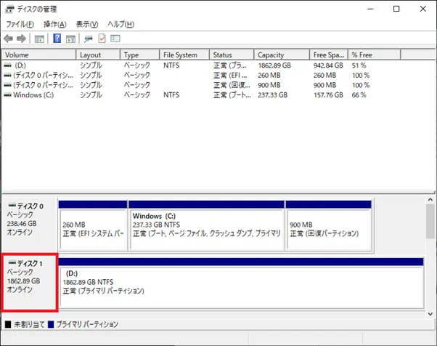The height and width of the screenshot is (346, 437).
Task: Select the ディスク 0 disk label panel
Action: 29,225
